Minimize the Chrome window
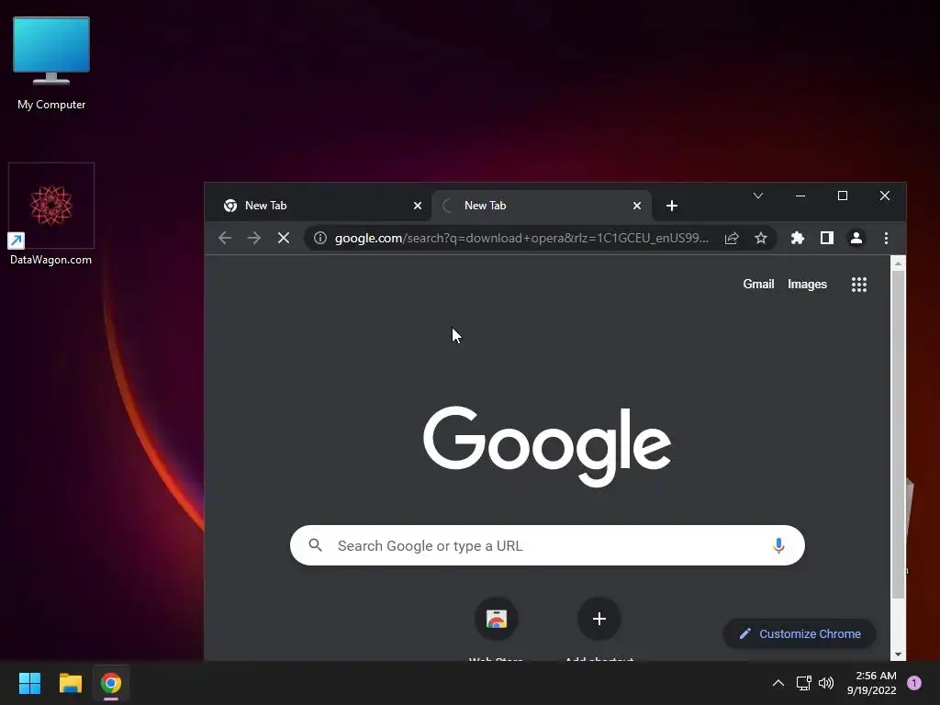Viewport: 940px width, 705px height. coord(800,196)
